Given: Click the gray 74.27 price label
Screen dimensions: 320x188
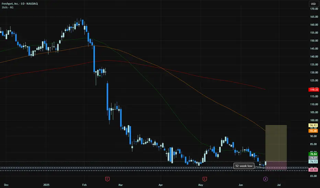Looking at the screenshot, I should tap(313, 158).
